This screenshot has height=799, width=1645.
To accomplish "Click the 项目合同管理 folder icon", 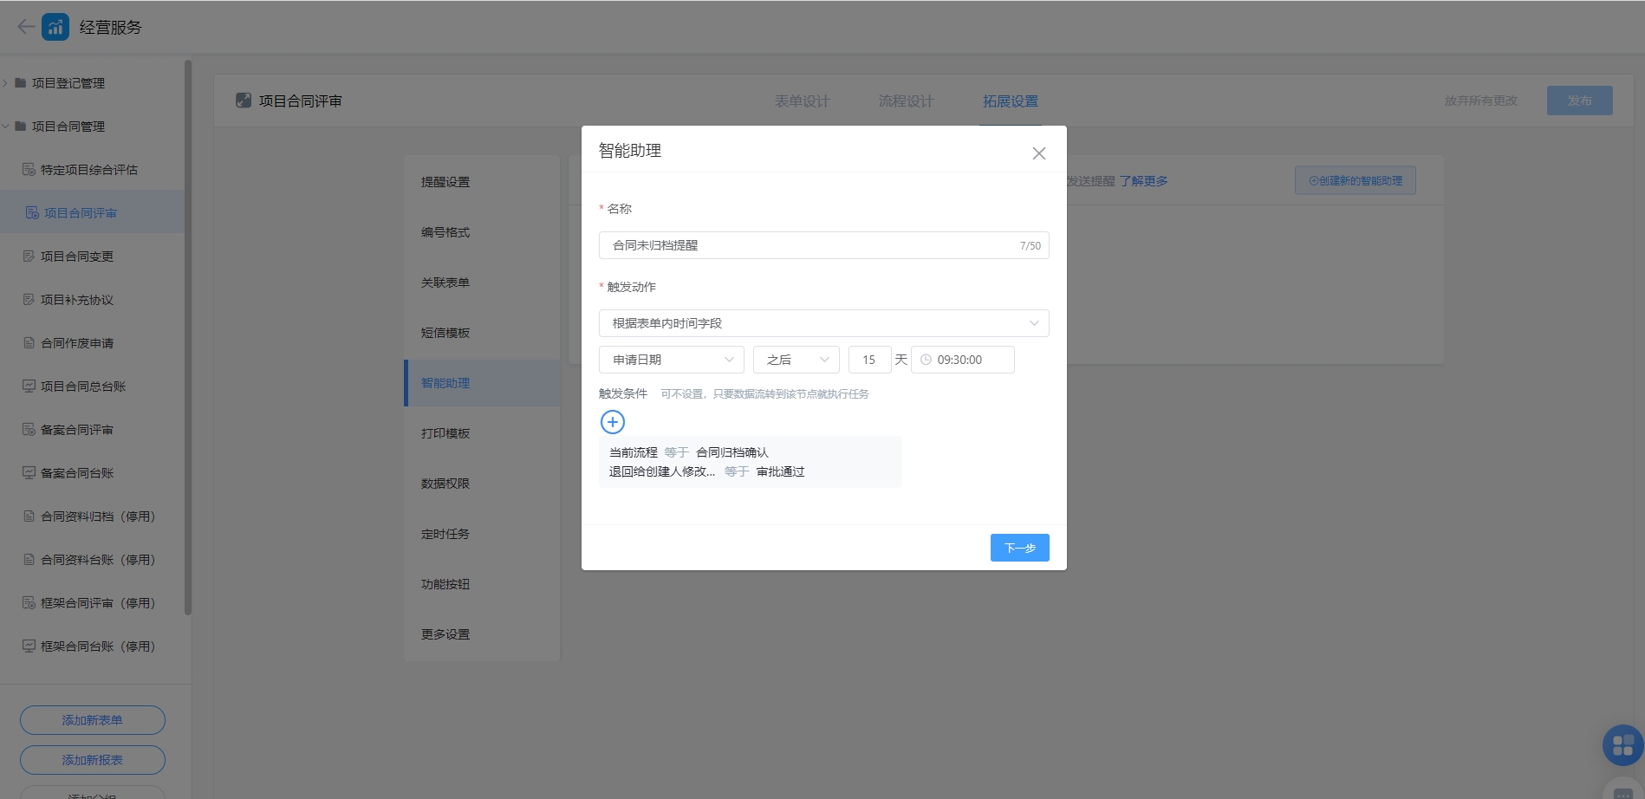I will coord(20,127).
